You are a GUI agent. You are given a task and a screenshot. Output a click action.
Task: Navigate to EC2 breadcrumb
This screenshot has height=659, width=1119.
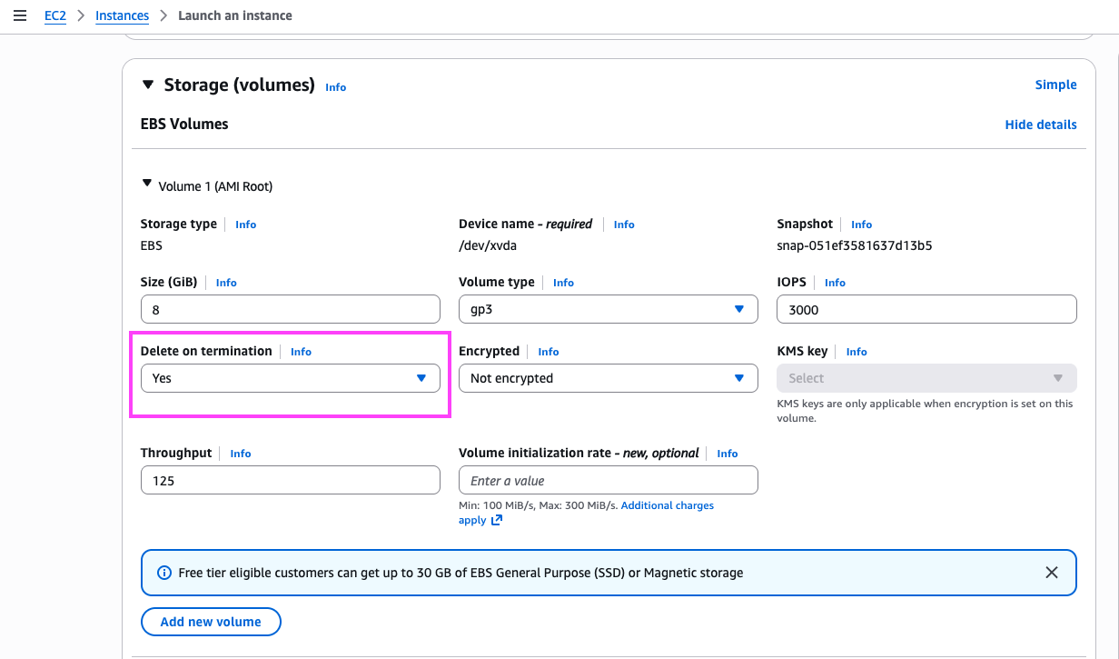coord(55,15)
